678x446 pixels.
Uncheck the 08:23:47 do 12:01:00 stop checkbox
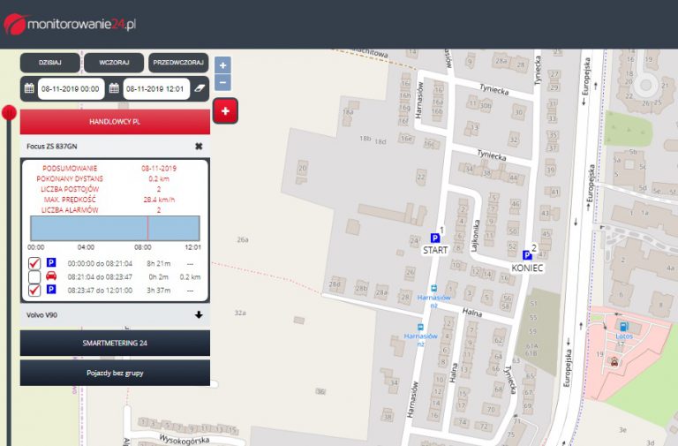point(34,290)
